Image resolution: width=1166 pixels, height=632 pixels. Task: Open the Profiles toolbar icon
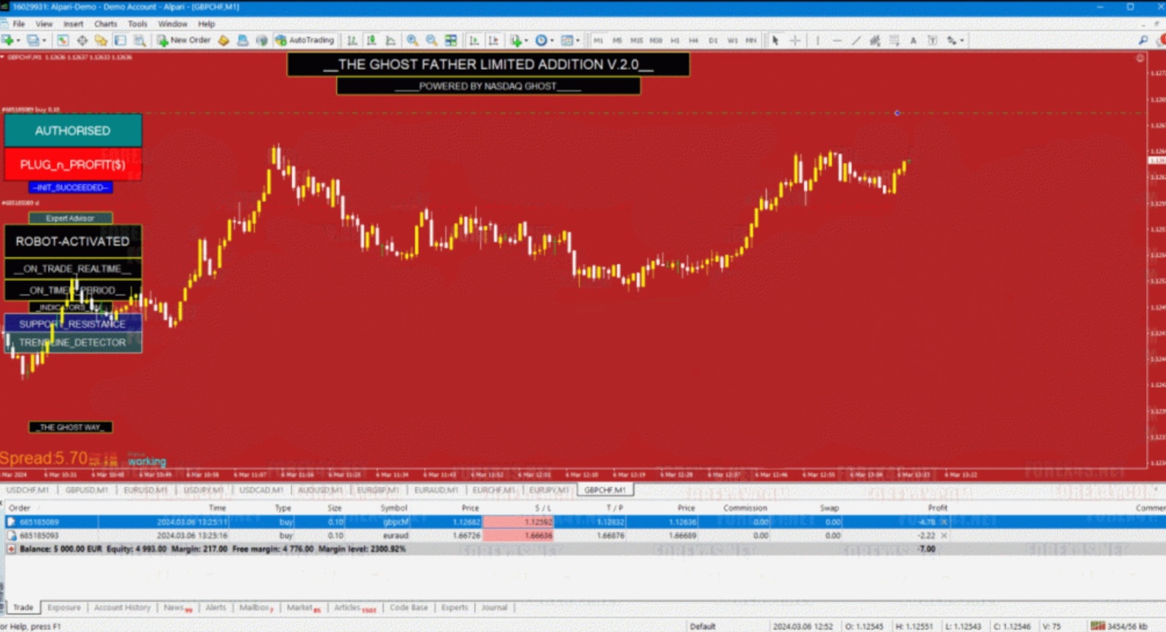[x=33, y=40]
